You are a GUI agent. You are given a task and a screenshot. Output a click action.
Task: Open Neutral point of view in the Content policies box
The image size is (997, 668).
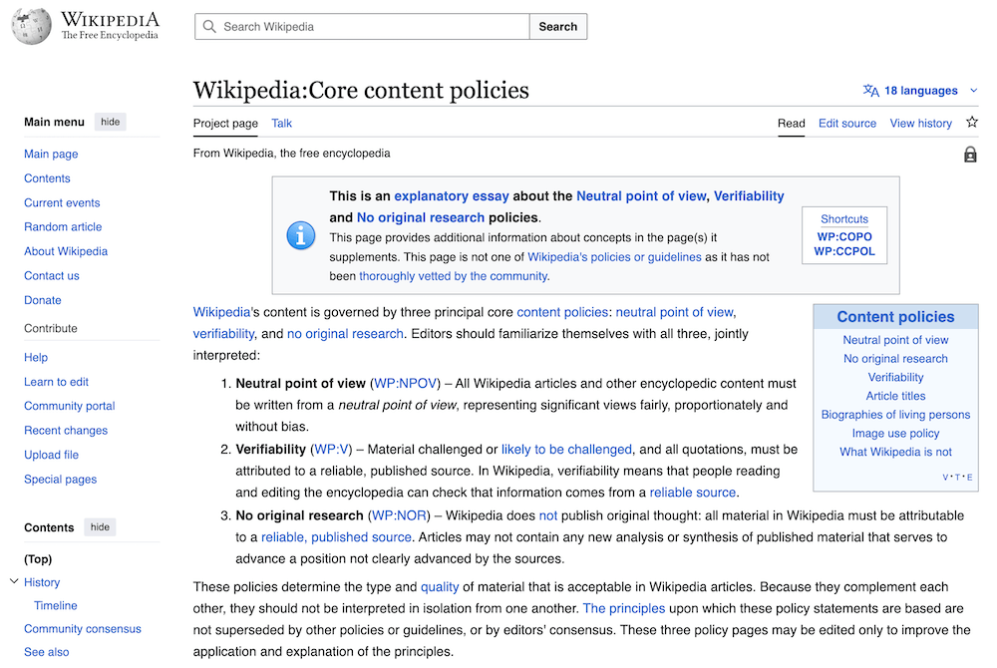(x=895, y=339)
